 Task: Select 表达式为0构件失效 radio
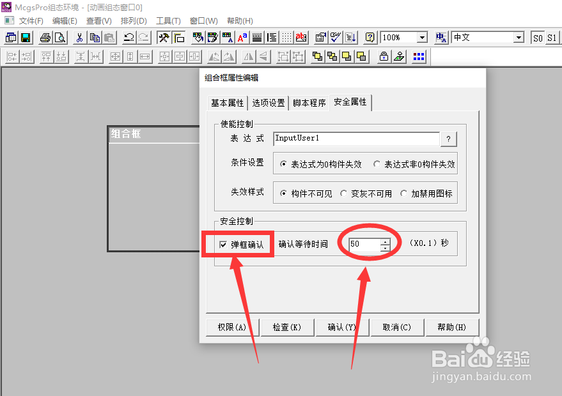[x=321, y=164]
